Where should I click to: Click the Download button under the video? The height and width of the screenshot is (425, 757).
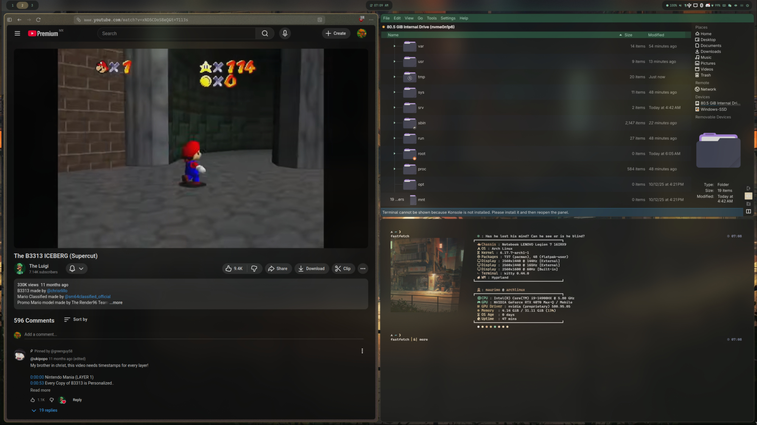point(312,269)
